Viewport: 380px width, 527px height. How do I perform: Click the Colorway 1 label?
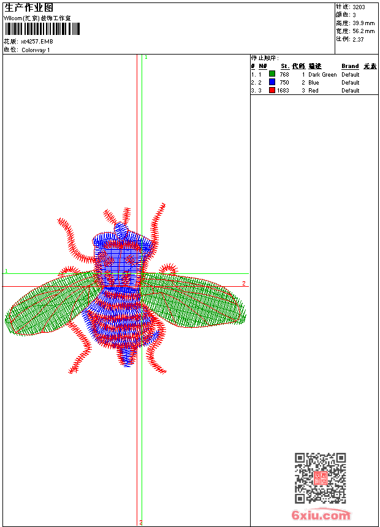click(x=36, y=50)
